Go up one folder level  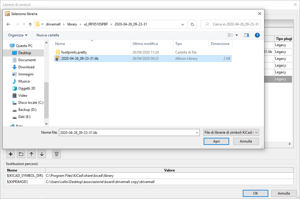click(30, 24)
